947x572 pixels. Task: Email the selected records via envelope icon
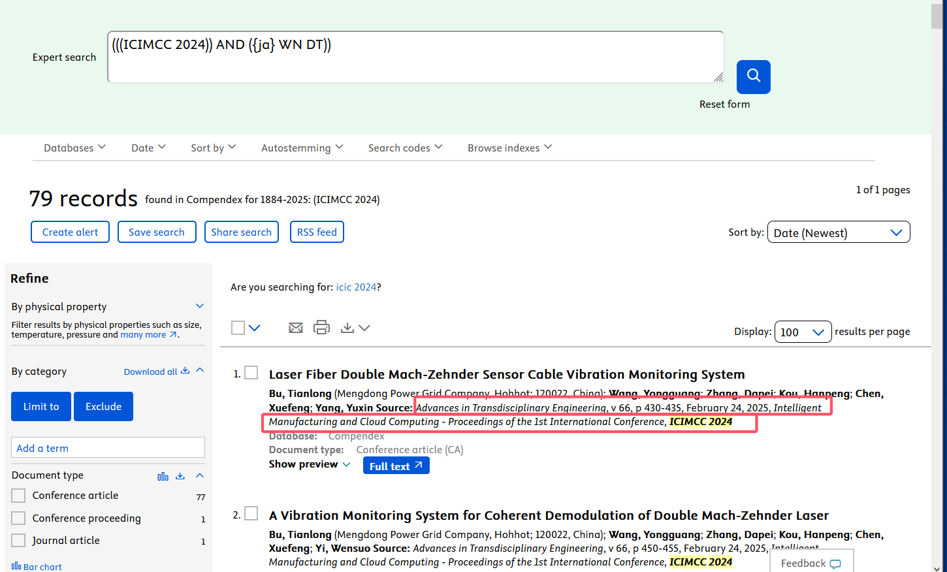point(296,328)
